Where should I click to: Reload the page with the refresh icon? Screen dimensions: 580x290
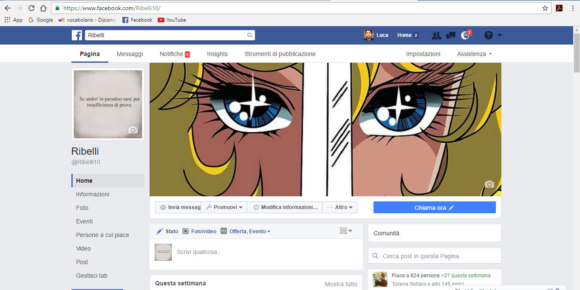point(31,8)
